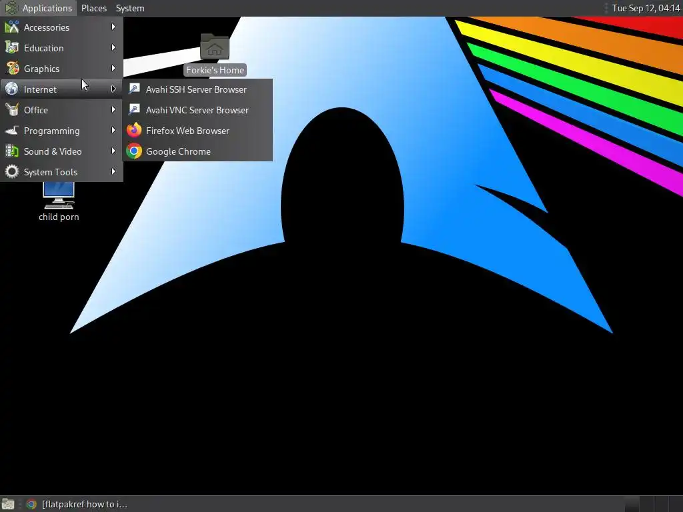Select the computer monitor desktop icon
This screenshot has width=683, height=512.
[59, 195]
